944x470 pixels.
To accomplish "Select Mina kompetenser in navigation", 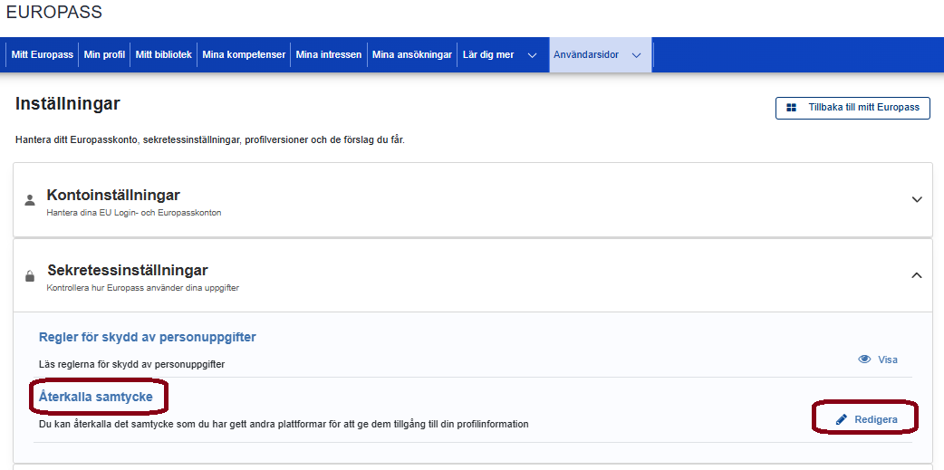I will pyautogui.click(x=244, y=55).
